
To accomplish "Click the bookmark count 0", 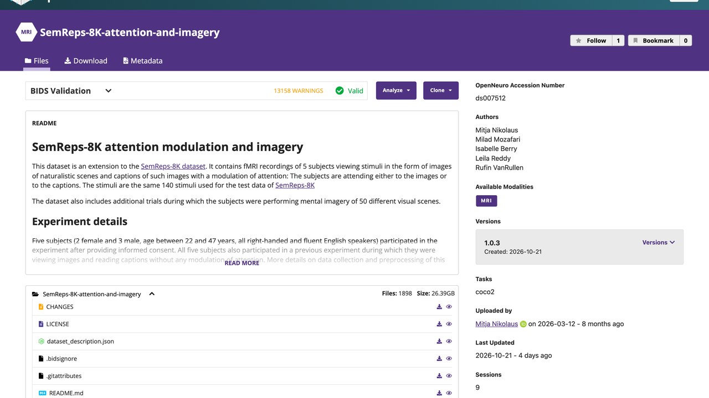I will [x=686, y=40].
